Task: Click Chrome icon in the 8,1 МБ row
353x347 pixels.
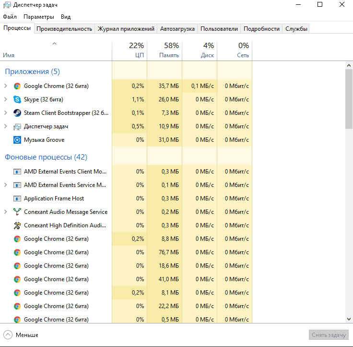Action: (x=17, y=293)
